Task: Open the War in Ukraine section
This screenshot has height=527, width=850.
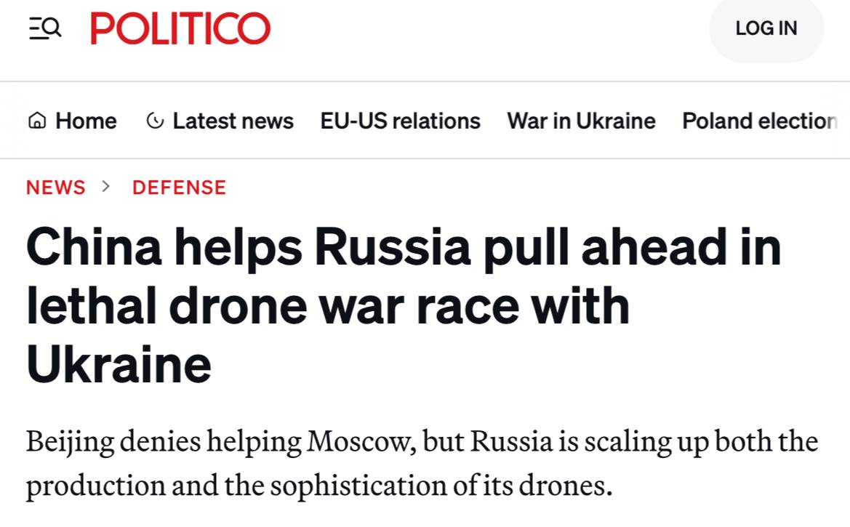Action: click(581, 121)
